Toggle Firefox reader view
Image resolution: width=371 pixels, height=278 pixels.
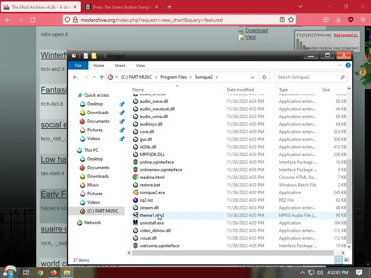[282, 20]
